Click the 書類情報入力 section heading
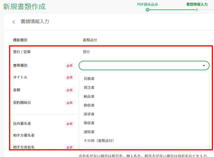214x157 pixels. [35, 22]
